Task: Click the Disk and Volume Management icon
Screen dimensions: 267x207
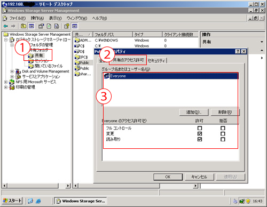Action: [x=18, y=71]
